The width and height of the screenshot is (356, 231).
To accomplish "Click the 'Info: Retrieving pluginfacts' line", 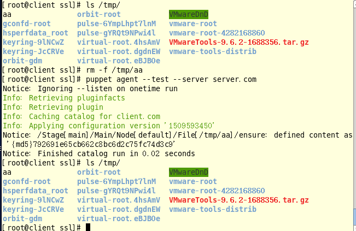I will coord(64,98).
